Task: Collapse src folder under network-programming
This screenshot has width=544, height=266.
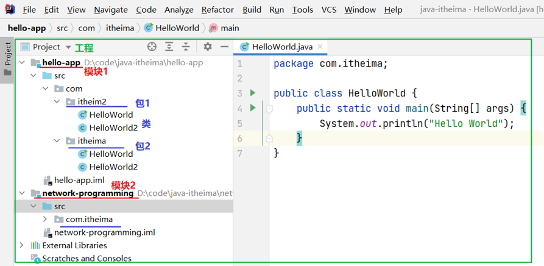Action: point(34,206)
